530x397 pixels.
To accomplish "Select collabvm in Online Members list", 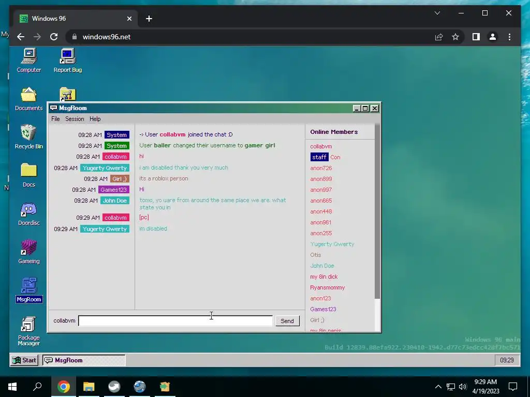I will 321,146.
